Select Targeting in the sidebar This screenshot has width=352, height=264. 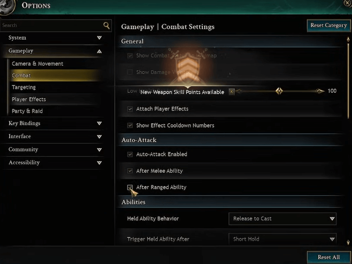pos(24,87)
